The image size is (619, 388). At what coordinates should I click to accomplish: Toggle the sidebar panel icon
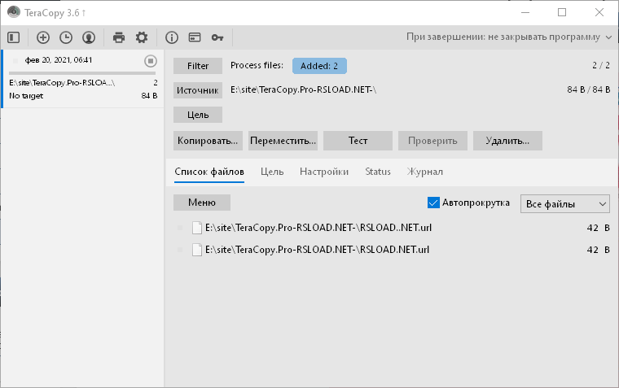[12, 37]
